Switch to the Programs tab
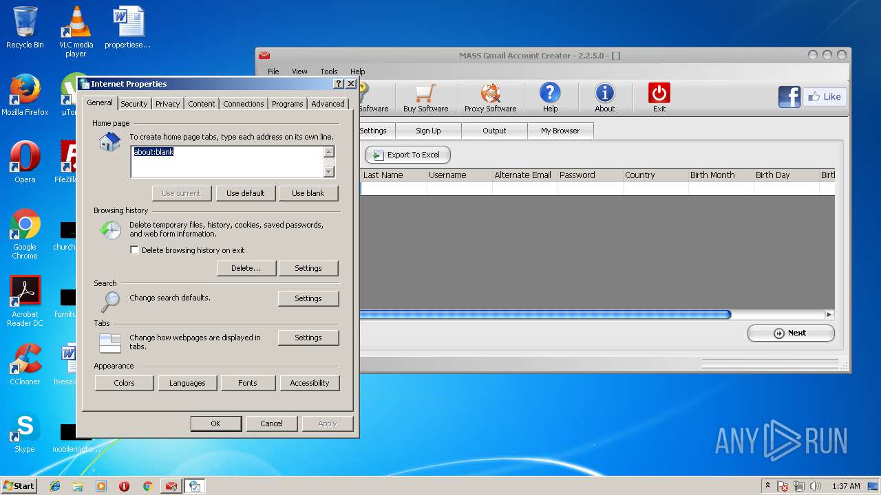This screenshot has height=495, width=881. tap(287, 104)
